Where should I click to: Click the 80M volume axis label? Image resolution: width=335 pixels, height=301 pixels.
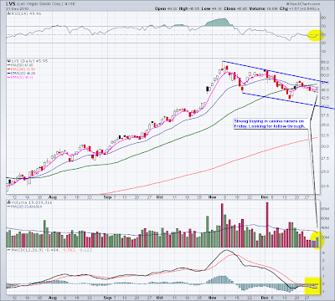325,209
